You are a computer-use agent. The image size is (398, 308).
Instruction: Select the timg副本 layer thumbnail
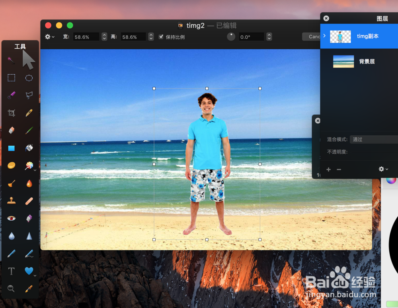[x=340, y=36]
